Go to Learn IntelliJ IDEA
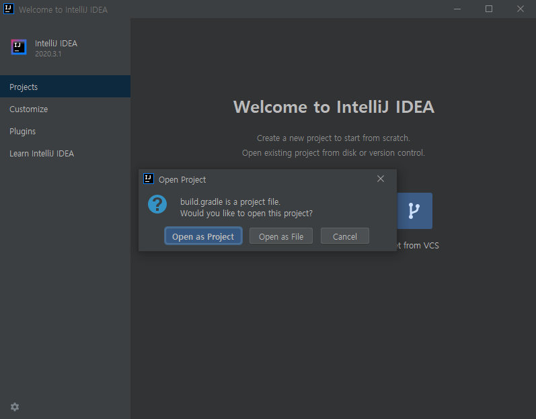The image size is (536, 419). click(65, 154)
